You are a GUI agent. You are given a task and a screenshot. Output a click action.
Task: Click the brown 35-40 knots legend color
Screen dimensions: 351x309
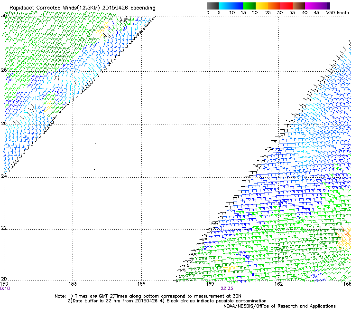pyautogui.click(x=299, y=6)
